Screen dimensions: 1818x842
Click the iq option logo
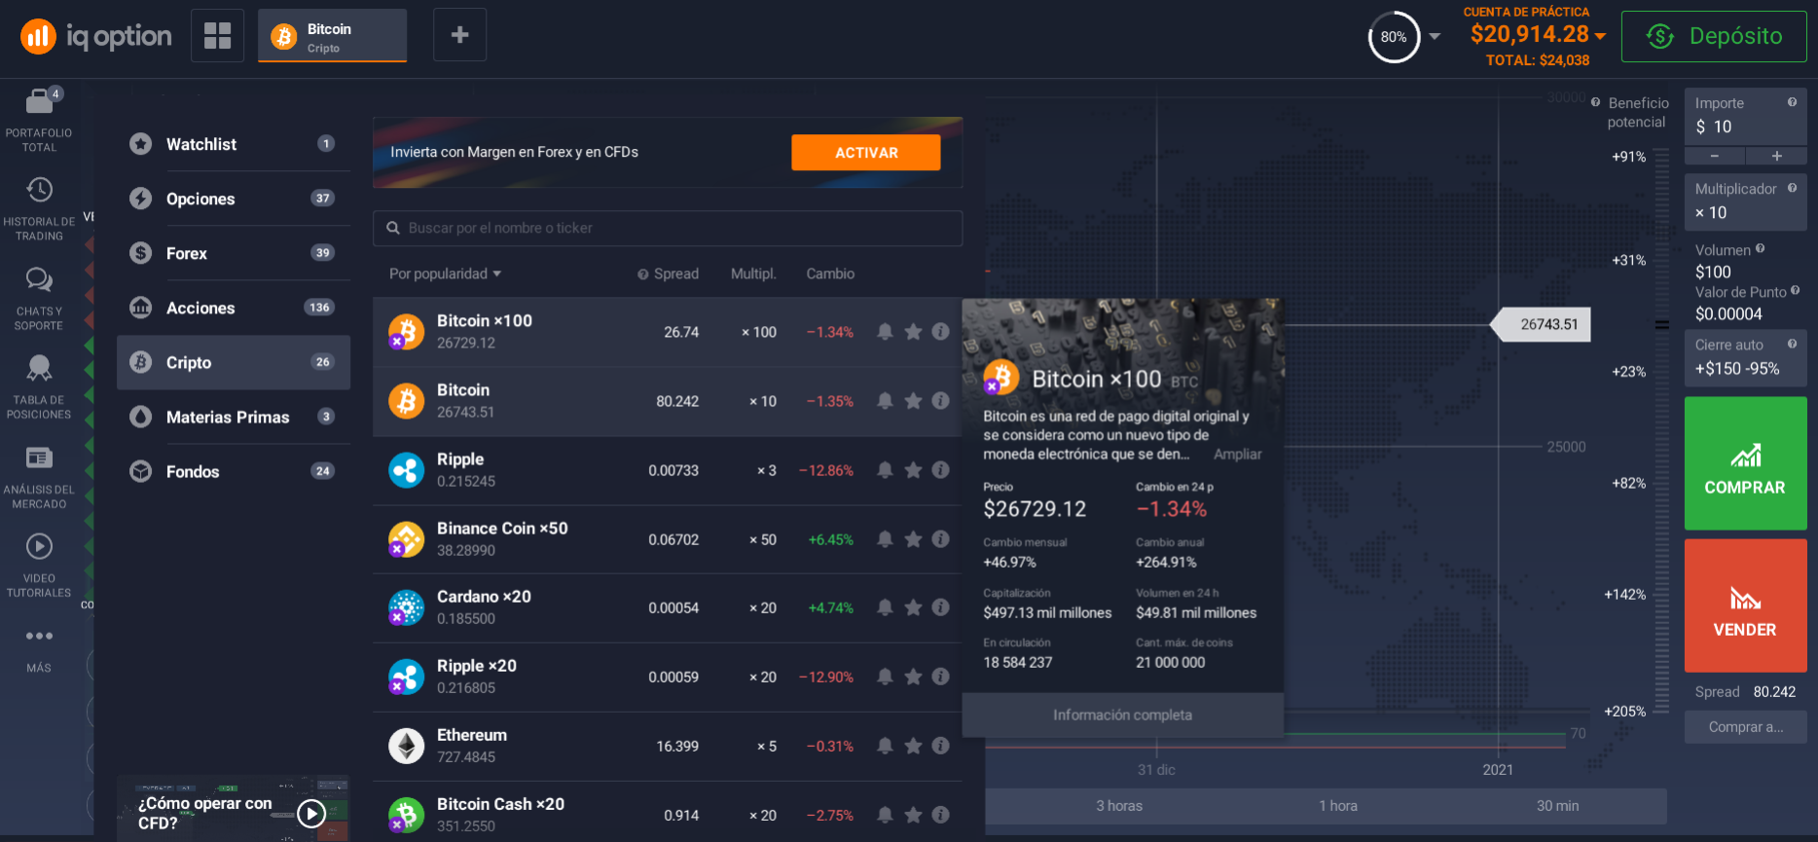(x=96, y=37)
